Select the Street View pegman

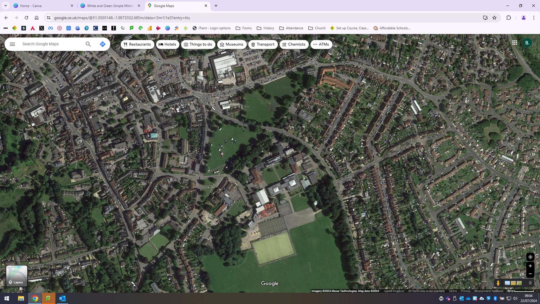(x=498, y=283)
